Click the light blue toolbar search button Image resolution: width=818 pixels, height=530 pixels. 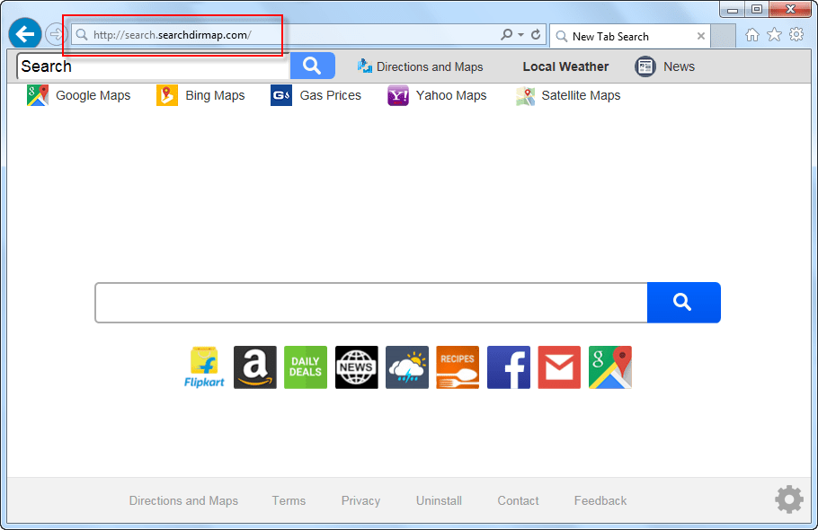coord(312,66)
